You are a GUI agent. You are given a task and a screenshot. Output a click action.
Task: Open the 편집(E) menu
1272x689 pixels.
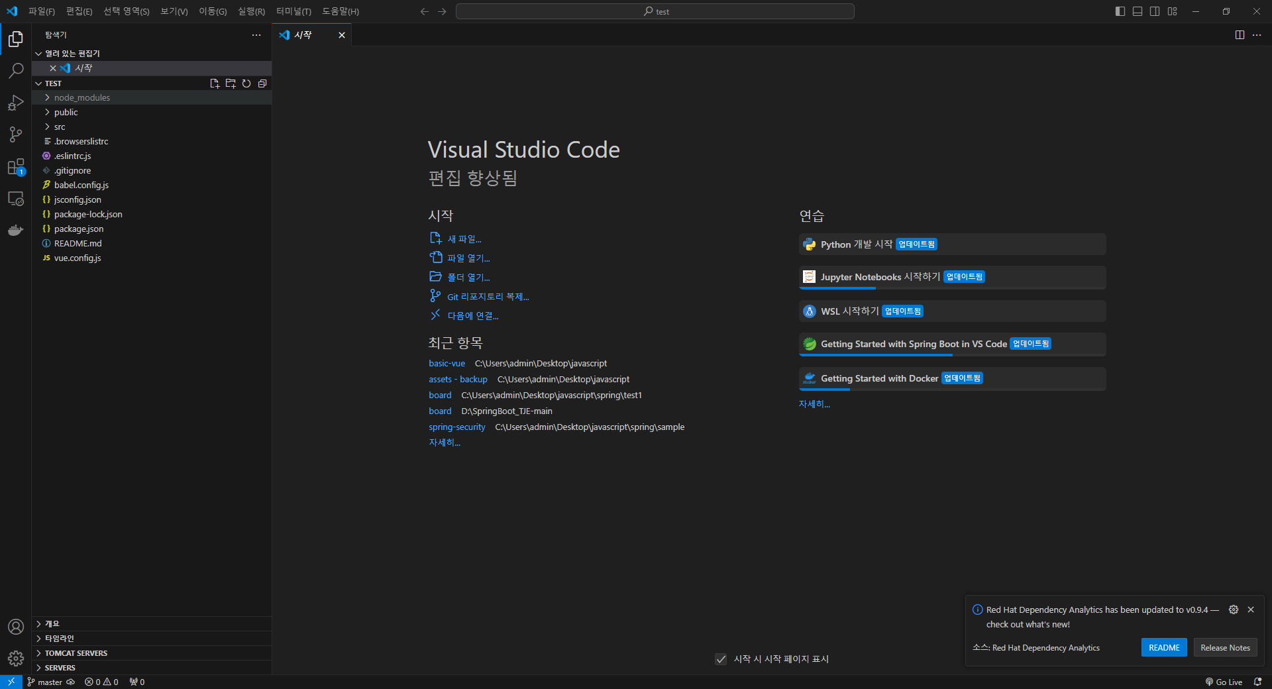[79, 11]
